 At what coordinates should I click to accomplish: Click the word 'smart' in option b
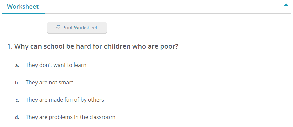pyautogui.click(x=67, y=83)
